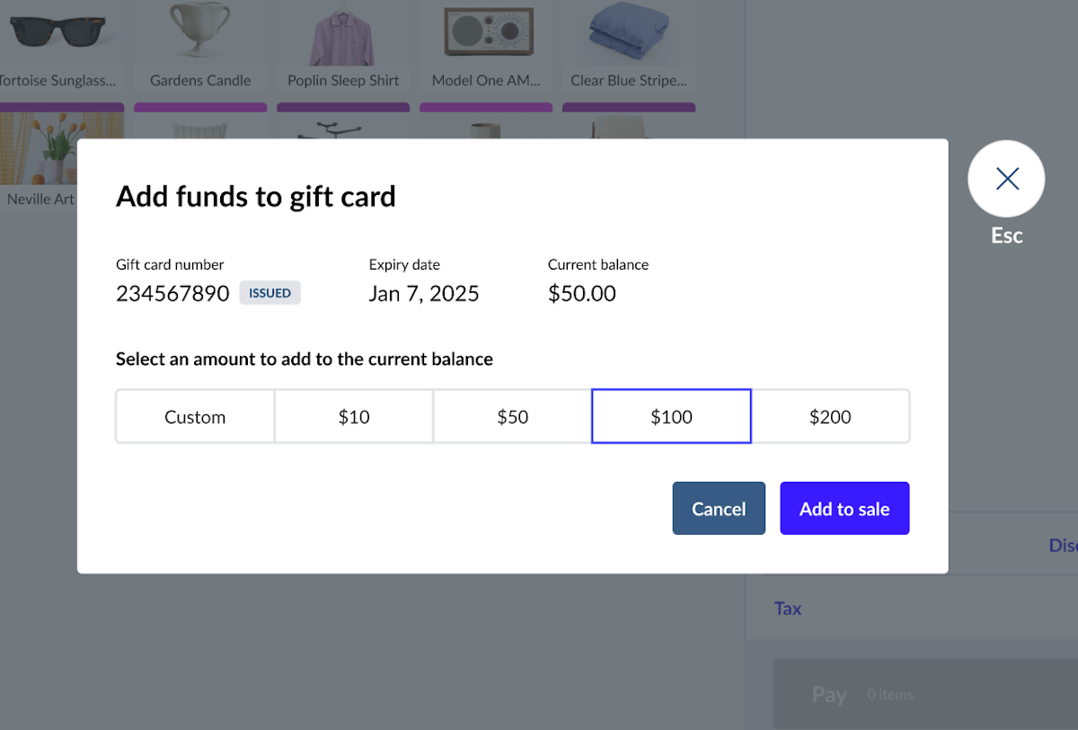The width and height of the screenshot is (1078, 730).
Task: Select the Custom amount option
Action: pyautogui.click(x=195, y=417)
